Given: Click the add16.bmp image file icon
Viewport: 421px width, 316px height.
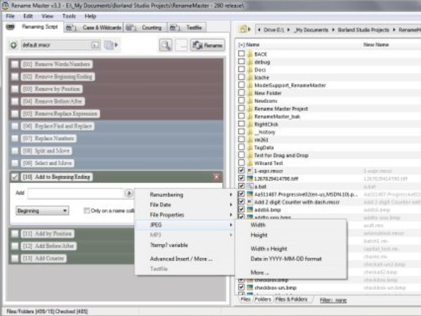Looking at the screenshot, I should (250, 210).
